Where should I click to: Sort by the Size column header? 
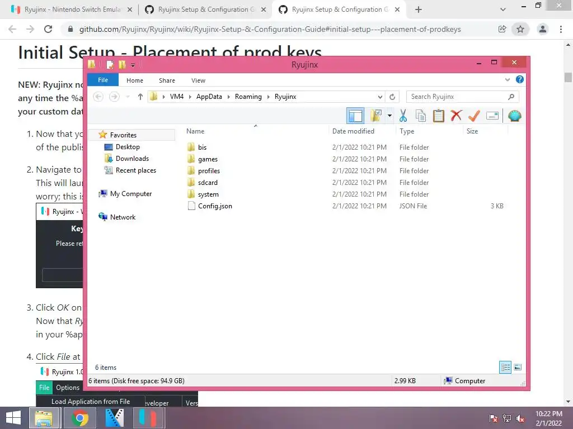click(x=472, y=131)
